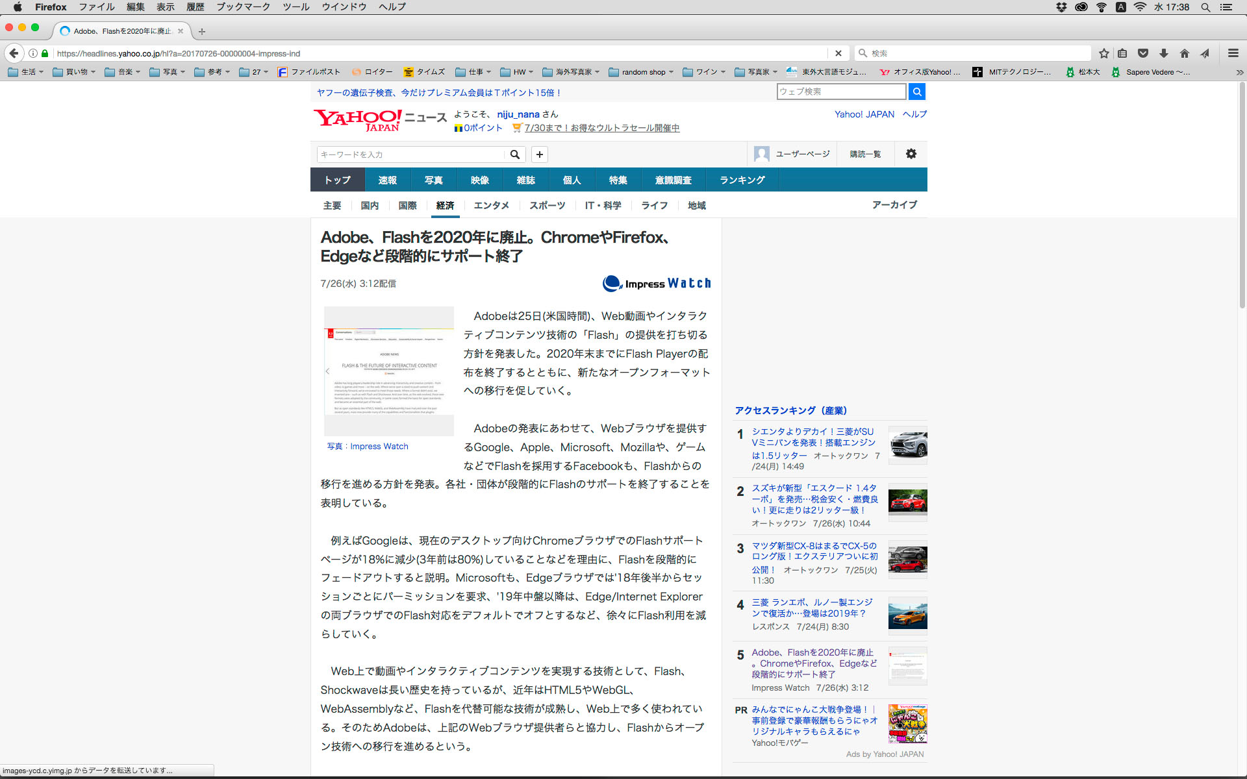Image resolution: width=1247 pixels, height=779 pixels.
Task: Open the ブックマーク menu in the menu bar
Action: (243, 7)
